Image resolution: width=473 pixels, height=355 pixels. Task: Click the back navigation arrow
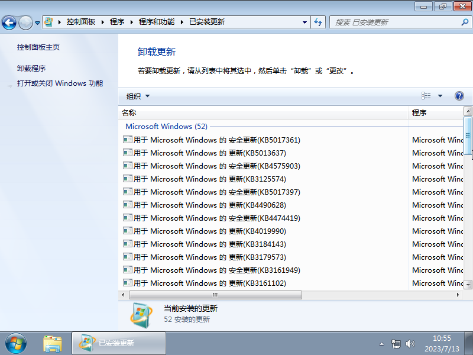(x=9, y=22)
